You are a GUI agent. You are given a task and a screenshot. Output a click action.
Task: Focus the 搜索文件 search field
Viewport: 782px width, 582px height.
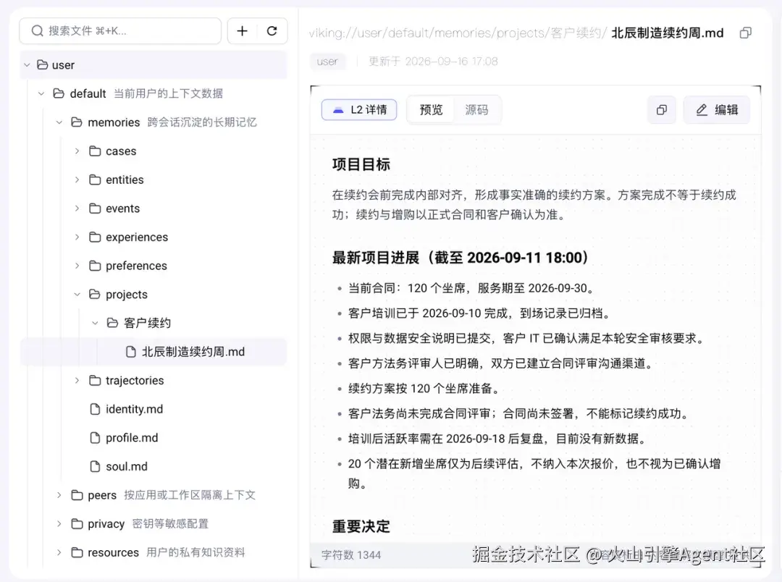coord(120,31)
